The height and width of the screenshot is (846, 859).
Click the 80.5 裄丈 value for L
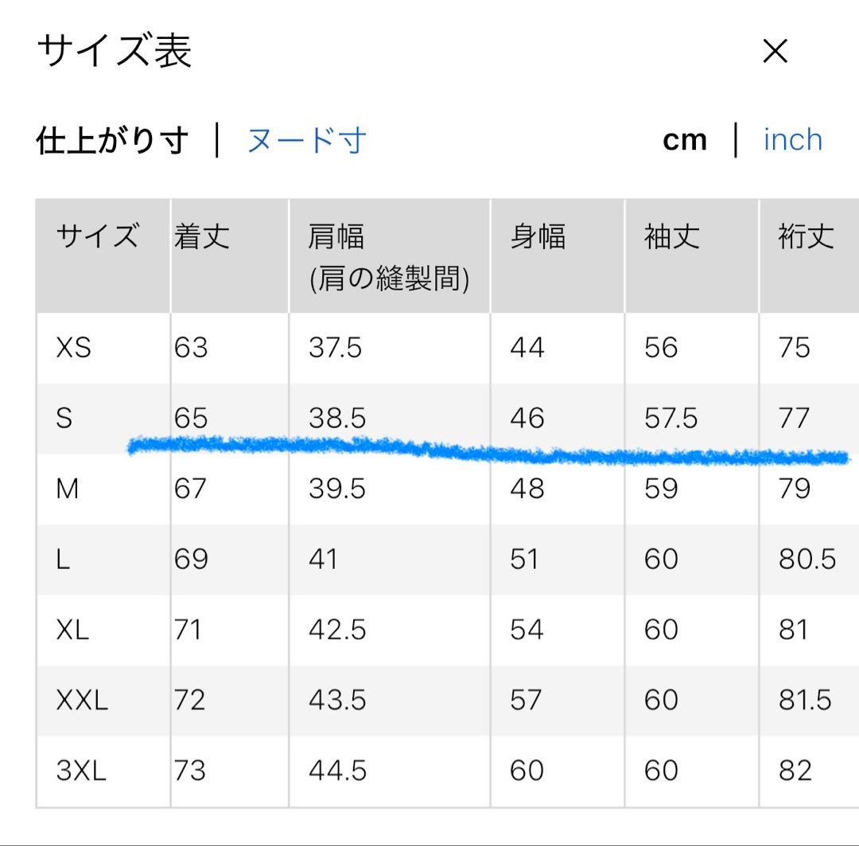[x=807, y=559]
